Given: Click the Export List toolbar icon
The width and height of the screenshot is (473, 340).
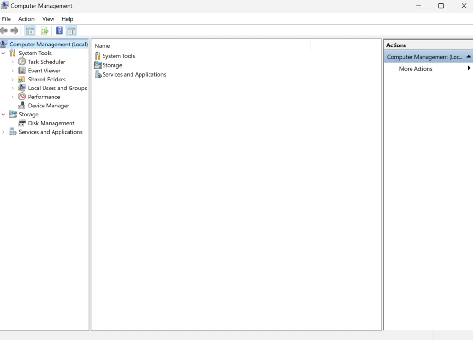Looking at the screenshot, I should pyautogui.click(x=44, y=30).
